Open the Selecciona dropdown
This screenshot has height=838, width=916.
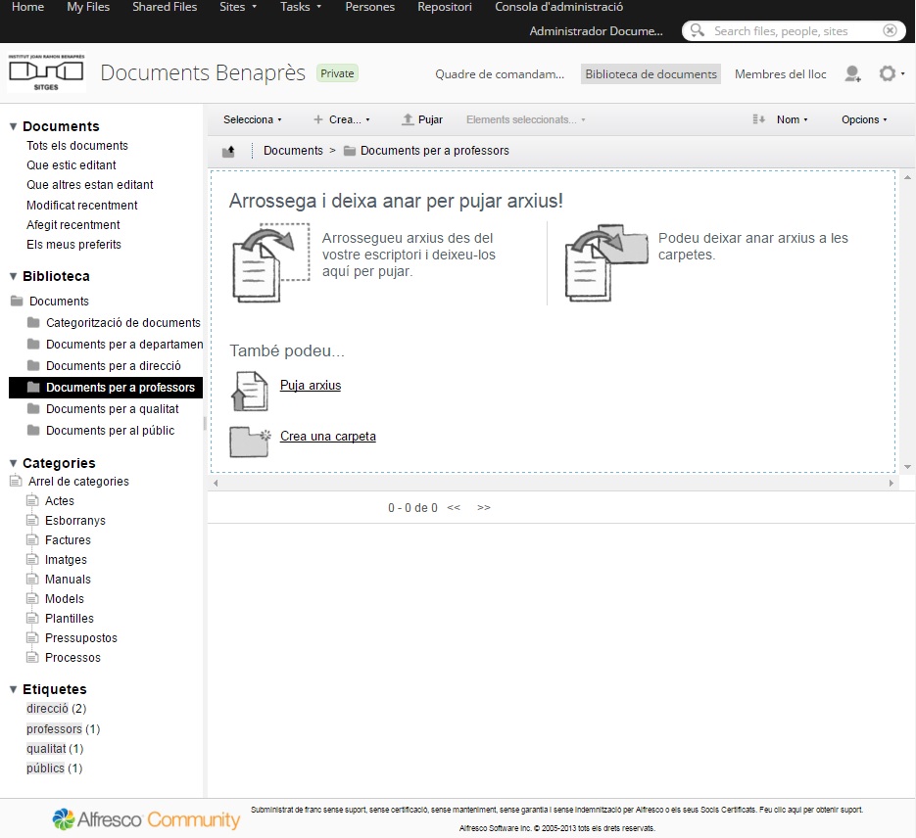coord(253,119)
